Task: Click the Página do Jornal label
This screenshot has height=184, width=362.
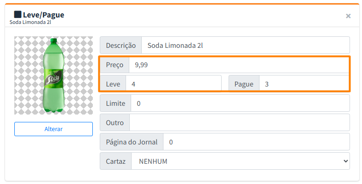Action: pyautogui.click(x=132, y=142)
